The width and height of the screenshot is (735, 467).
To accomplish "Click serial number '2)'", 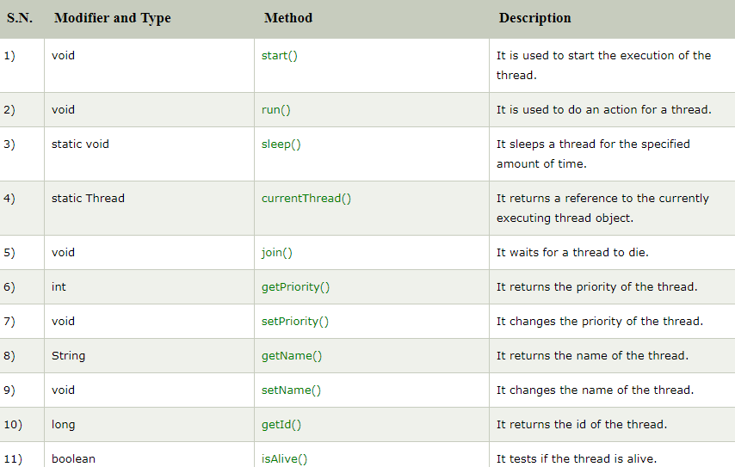I will click(9, 110).
